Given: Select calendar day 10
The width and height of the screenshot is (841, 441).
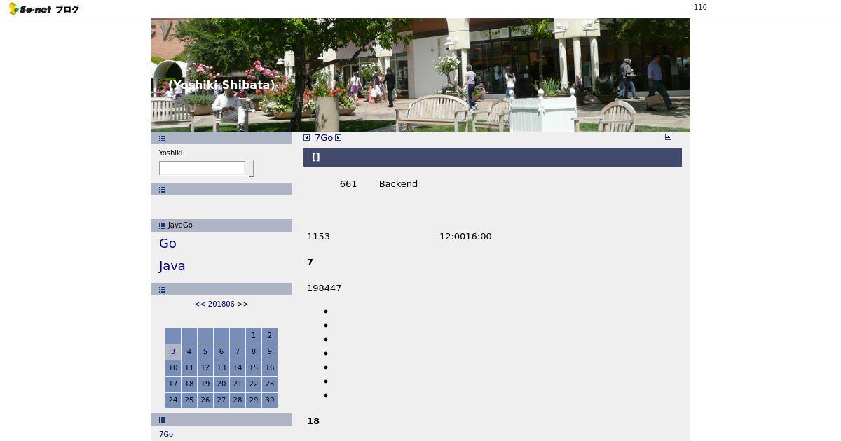Looking at the screenshot, I should [173, 368].
